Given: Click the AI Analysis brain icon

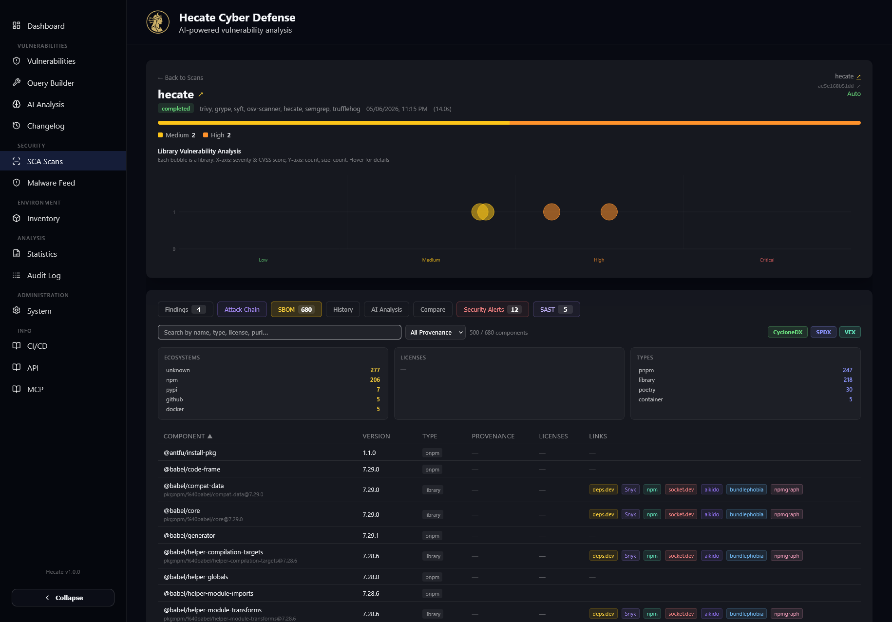Looking at the screenshot, I should 17,104.
